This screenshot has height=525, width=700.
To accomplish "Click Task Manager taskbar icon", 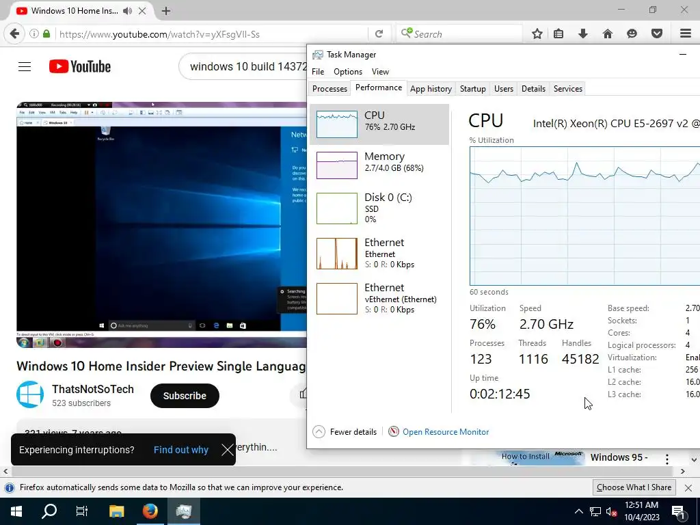I will [x=183, y=511].
